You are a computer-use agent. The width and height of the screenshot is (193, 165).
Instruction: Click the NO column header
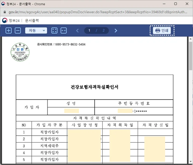click(24, 125)
